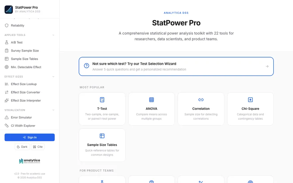Click the Effect Size Converter arrows icon

pyautogui.click(x=7, y=92)
